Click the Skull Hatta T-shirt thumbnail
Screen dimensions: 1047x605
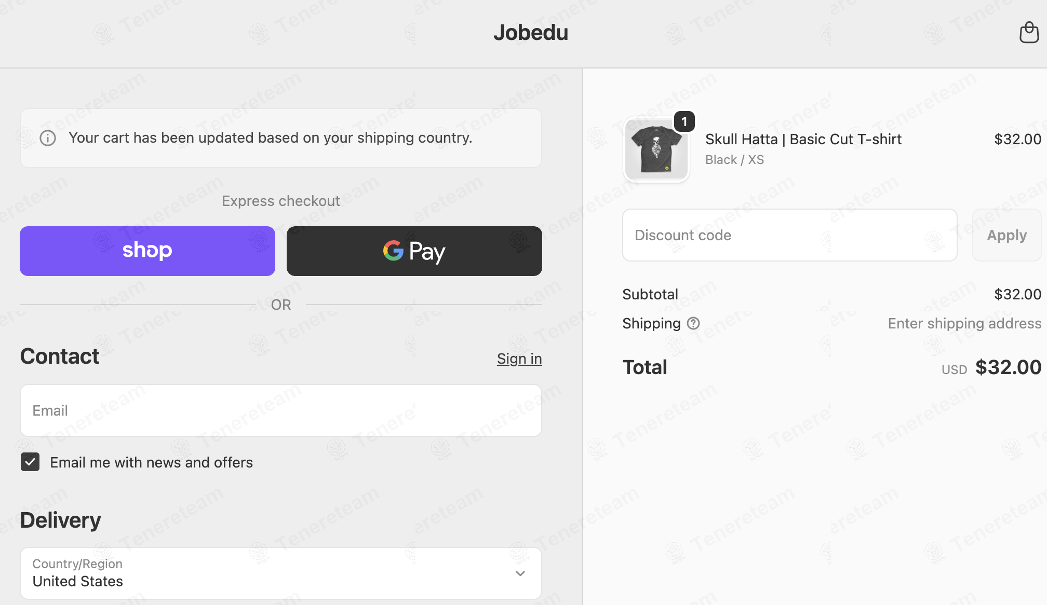click(656, 150)
